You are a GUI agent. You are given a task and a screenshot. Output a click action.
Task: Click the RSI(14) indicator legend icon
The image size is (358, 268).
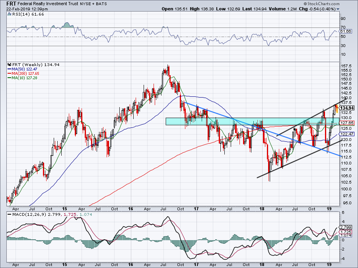coord(9,14)
